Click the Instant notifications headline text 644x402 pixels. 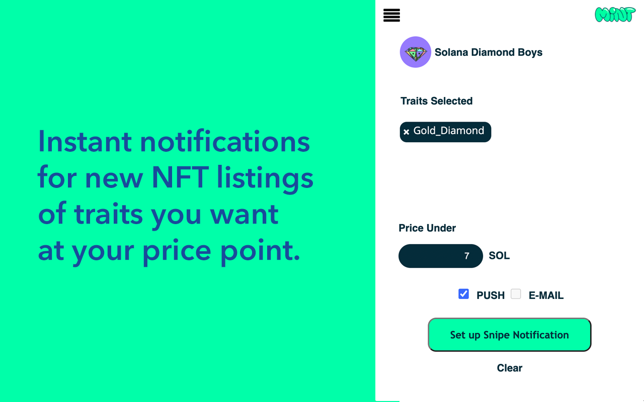click(x=174, y=141)
